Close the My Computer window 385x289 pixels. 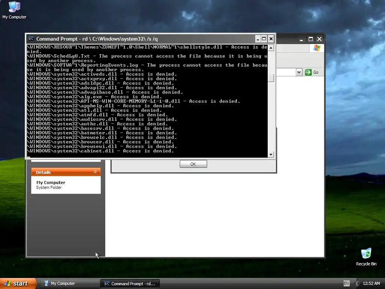pyautogui.click(x=319, y=39)
